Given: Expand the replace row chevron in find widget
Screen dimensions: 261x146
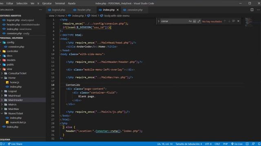Looking at the screenshot, I should point(159,21).
